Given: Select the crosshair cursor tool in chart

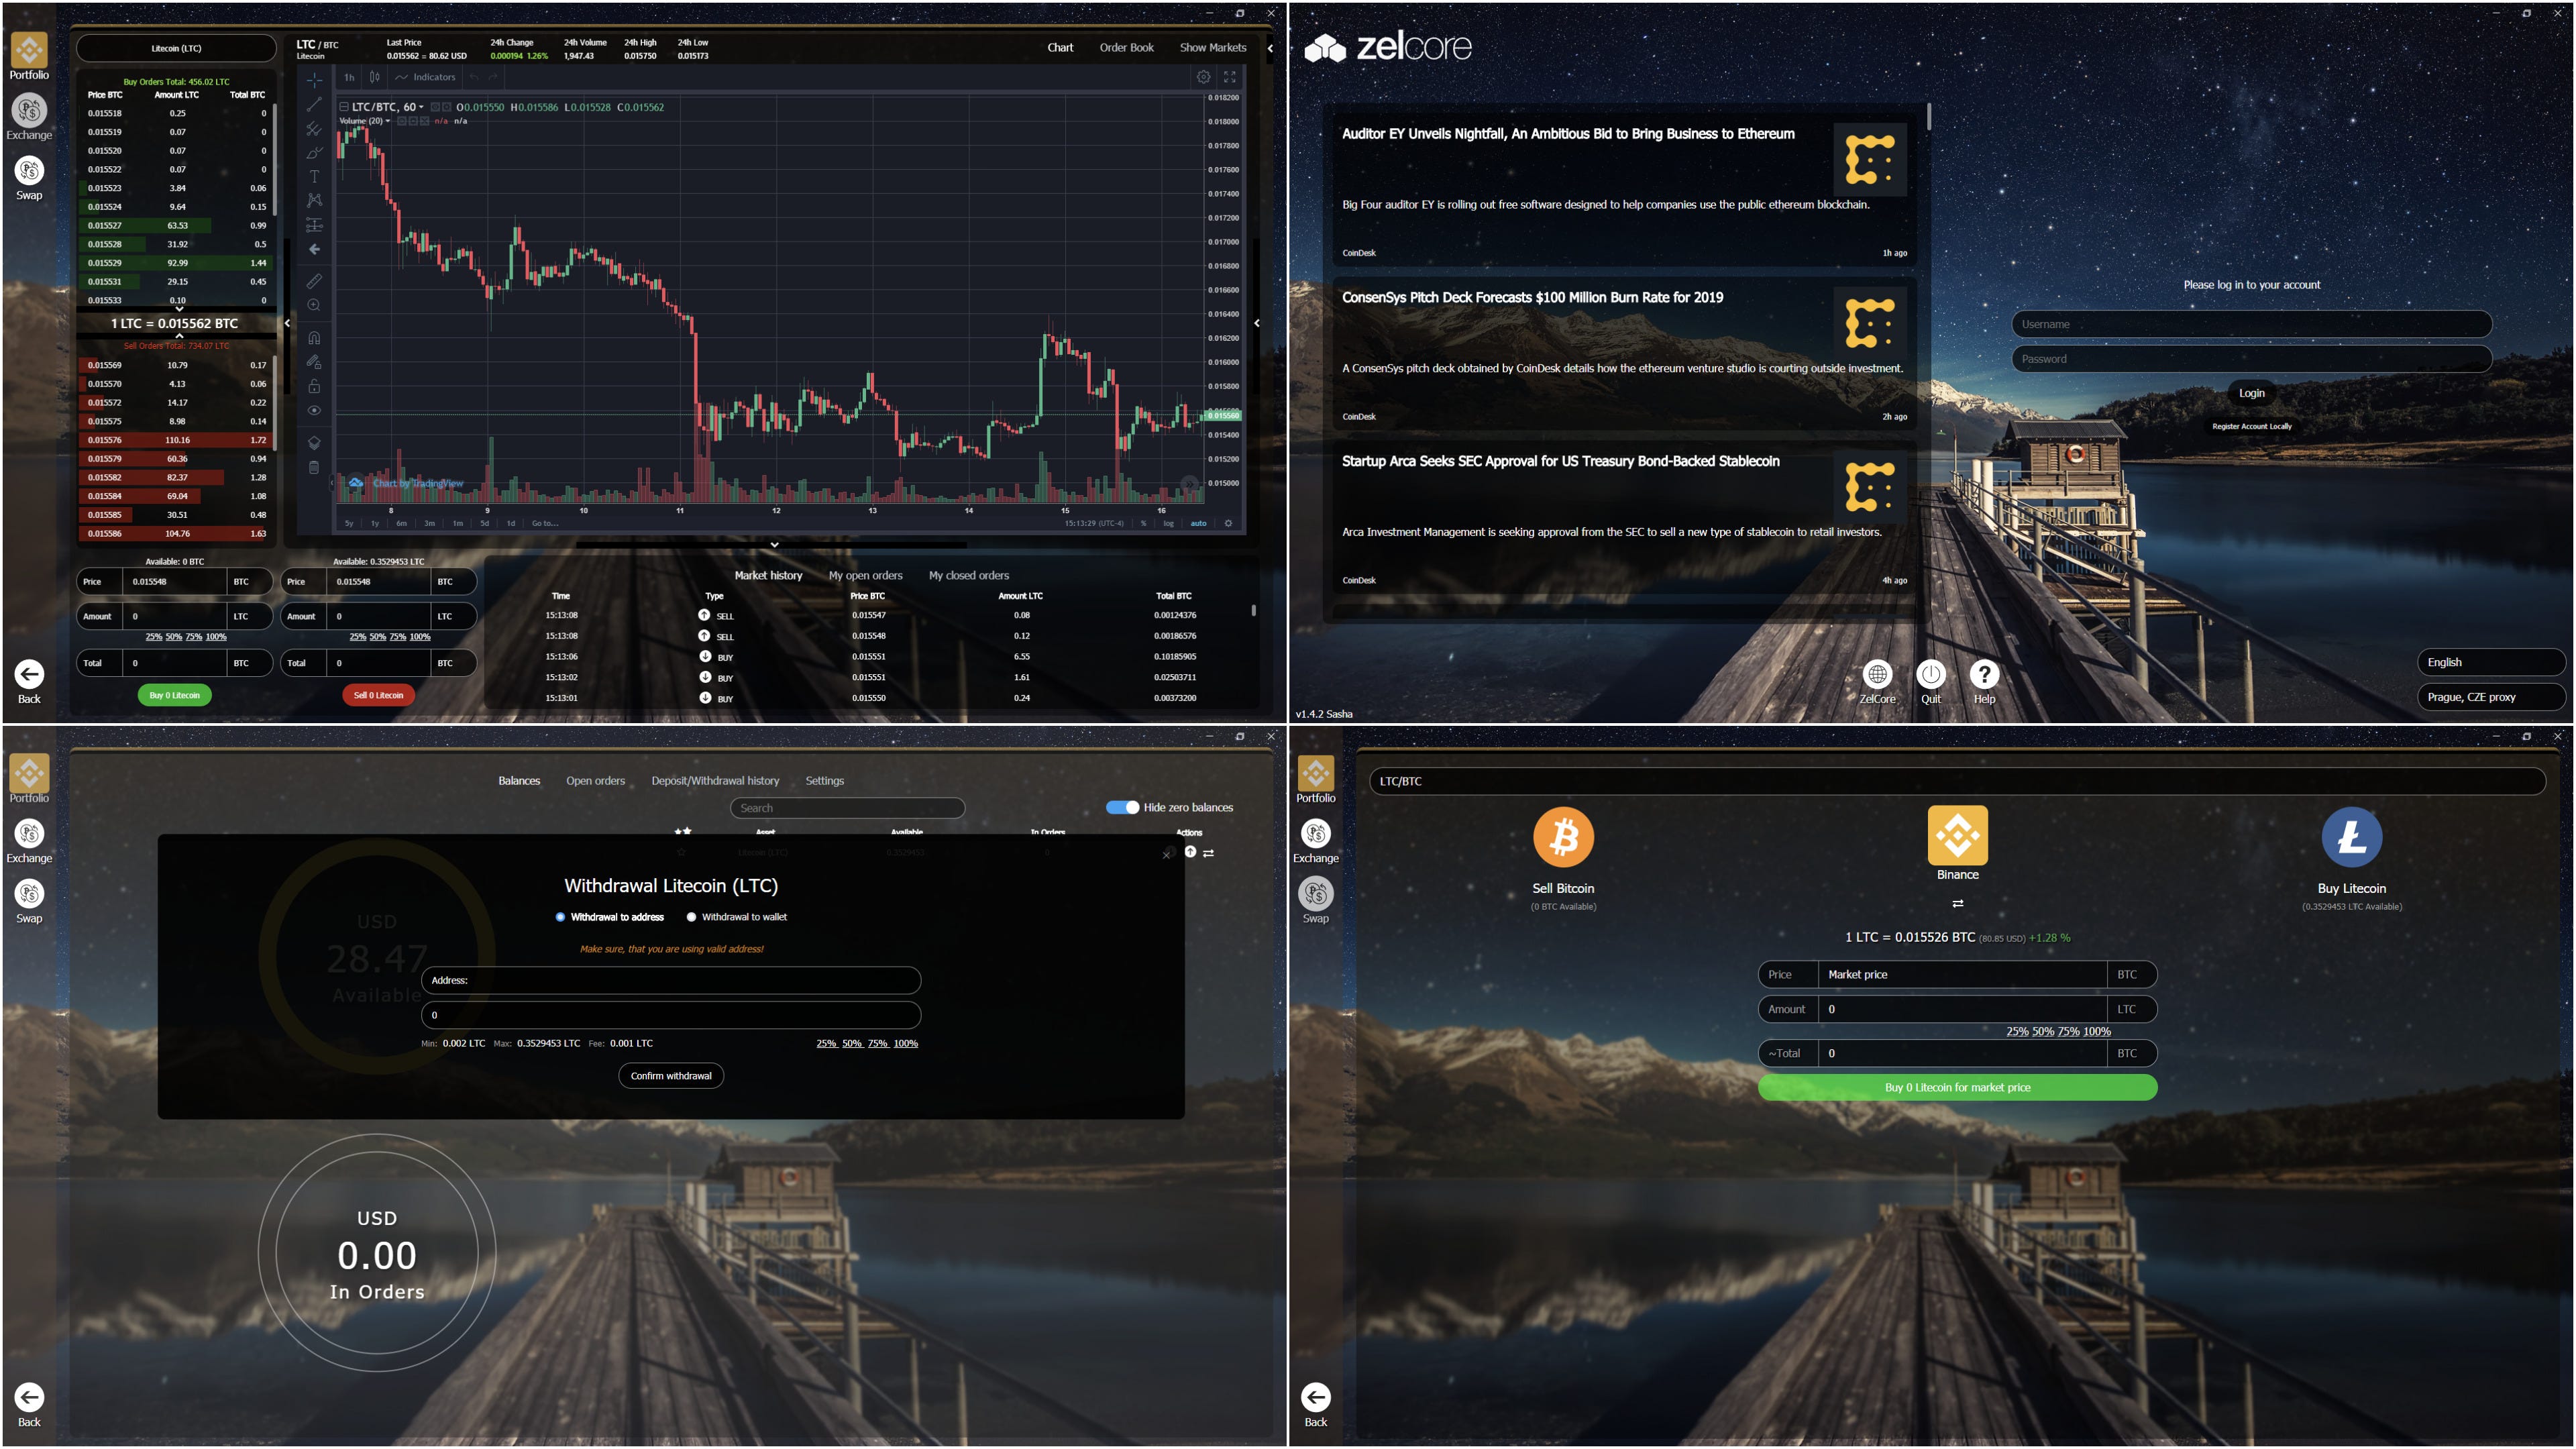Looking at the screenshot, I should (314, 80).
